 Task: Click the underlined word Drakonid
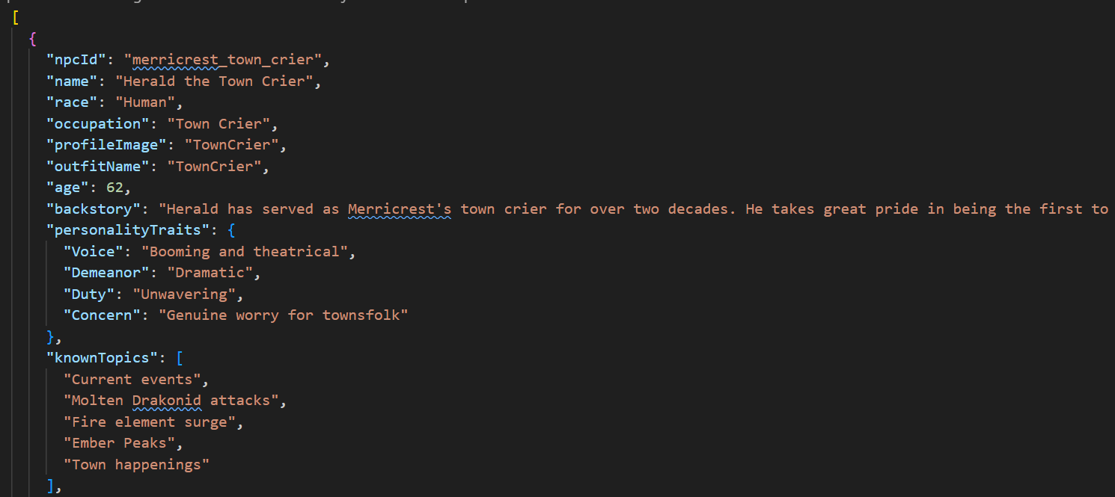tap(167, 401)
